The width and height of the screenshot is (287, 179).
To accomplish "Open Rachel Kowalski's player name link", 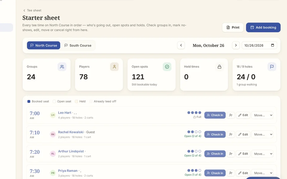I will (71, 132).
